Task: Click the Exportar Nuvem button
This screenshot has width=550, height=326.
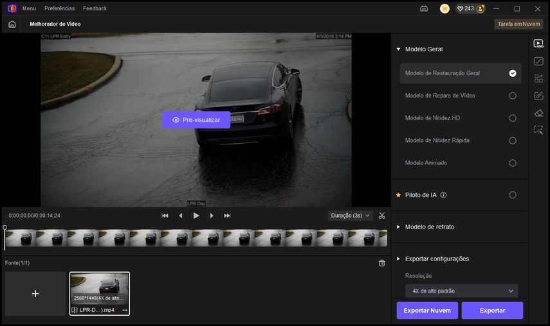Action: 427,311
